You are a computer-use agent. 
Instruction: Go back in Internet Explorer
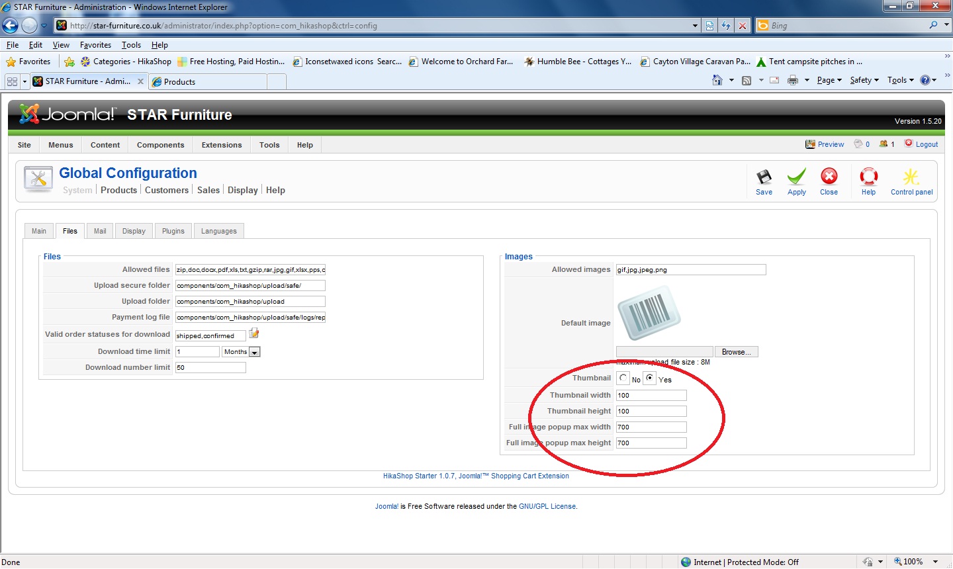[11, 26]
